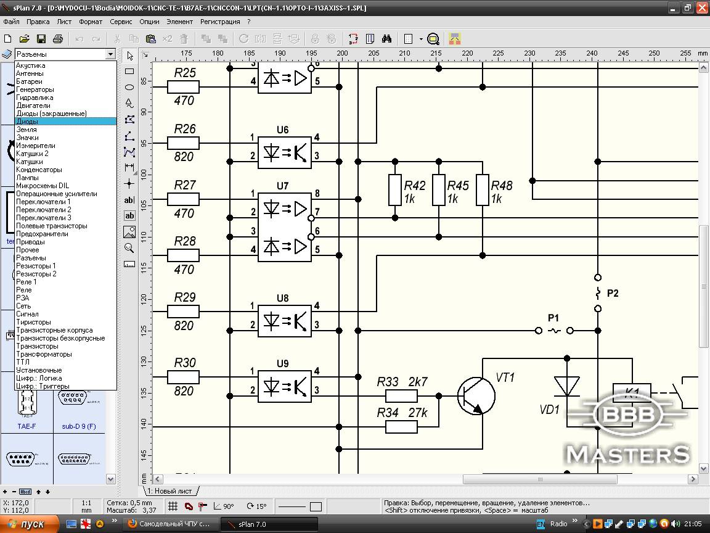This screenshot has width=710, height=533.
Task: Click the line style preview in status bar
Action: 292,506
